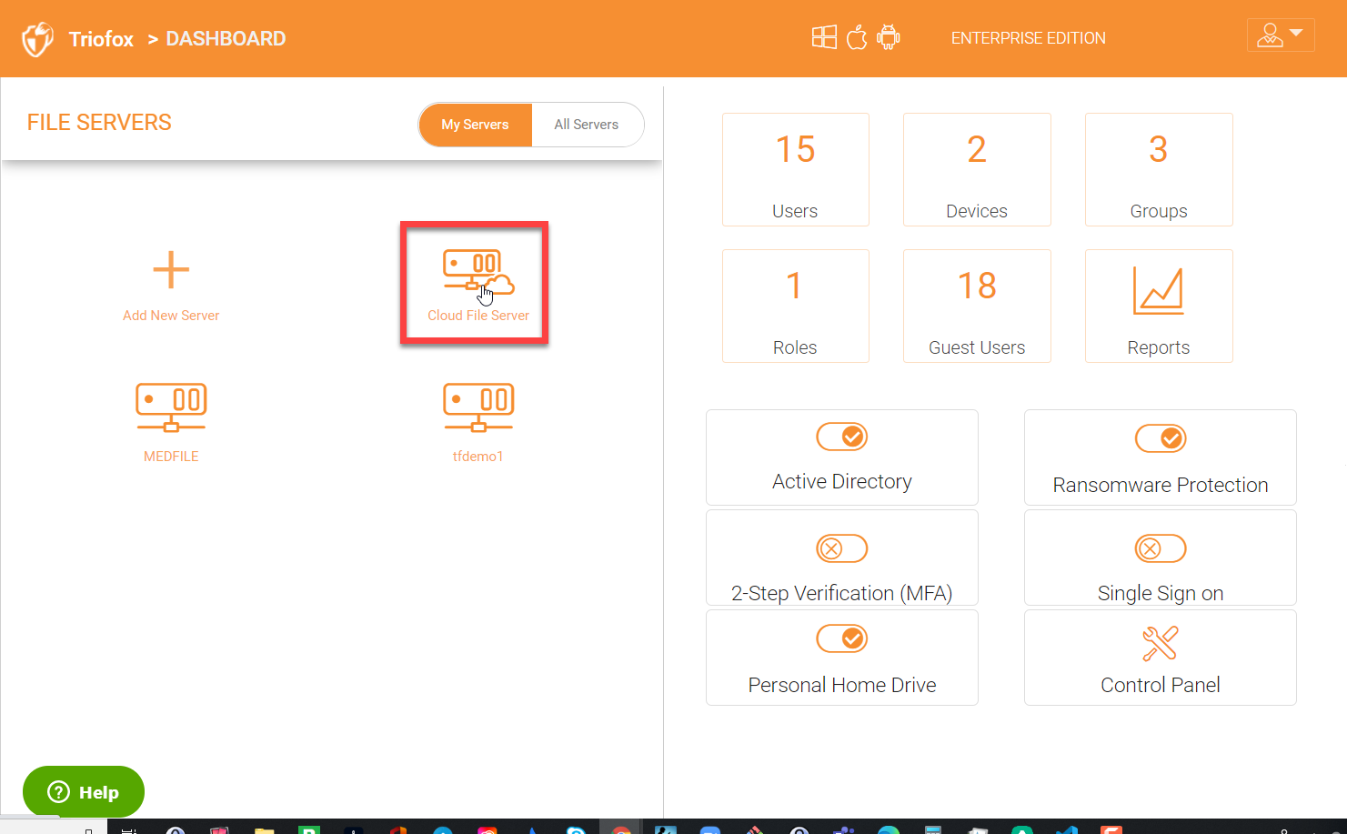Enable the Single Sign on switch
Image resolution: width=1347 pixels, height=834 pixels.
pos(1161,548)
